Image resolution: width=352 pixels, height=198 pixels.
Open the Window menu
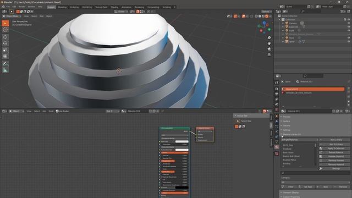pyautogui.click(x=31, y=7)
